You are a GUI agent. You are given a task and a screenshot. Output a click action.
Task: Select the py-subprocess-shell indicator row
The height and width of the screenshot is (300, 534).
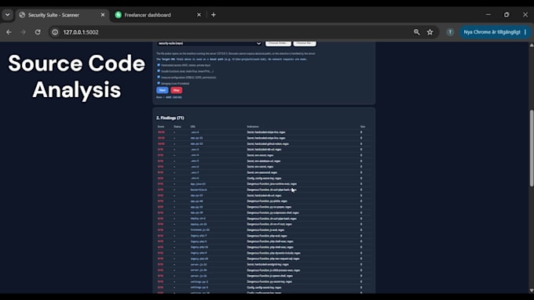(x=264, y=213)
